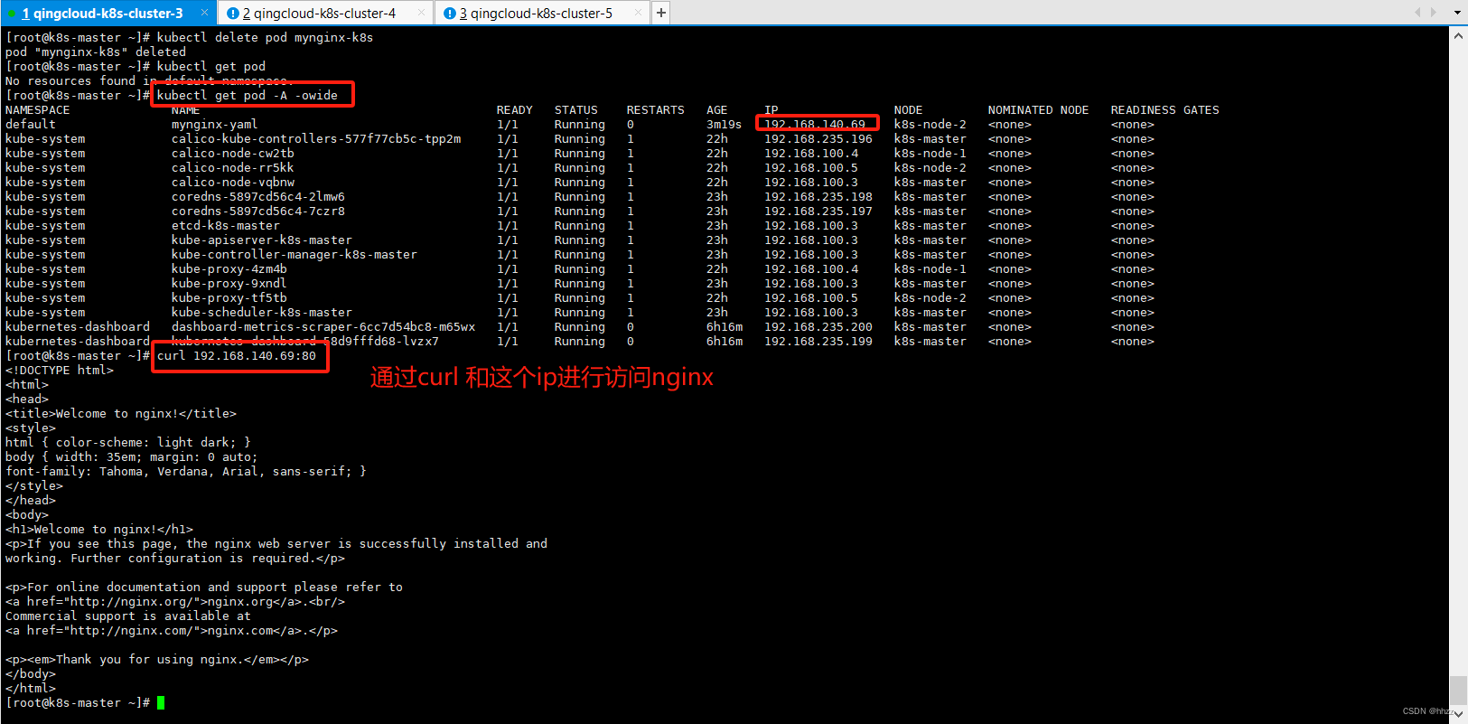Image resolution: width=1468 pixels, height=724 pixels.
Task: Click the terminal scrollbar down arrow
Action: (x=1458, y=713)
